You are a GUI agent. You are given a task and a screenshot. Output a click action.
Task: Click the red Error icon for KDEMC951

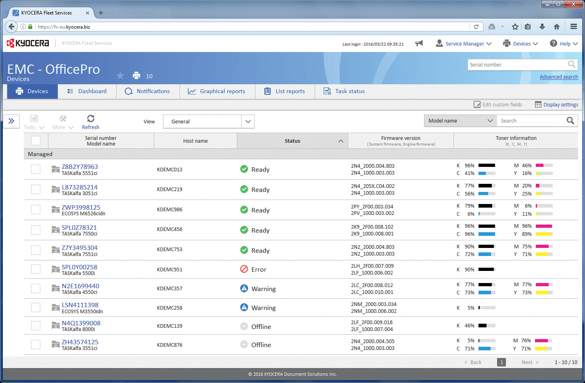244,269
